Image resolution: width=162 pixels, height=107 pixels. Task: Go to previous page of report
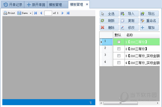(41, 13)
